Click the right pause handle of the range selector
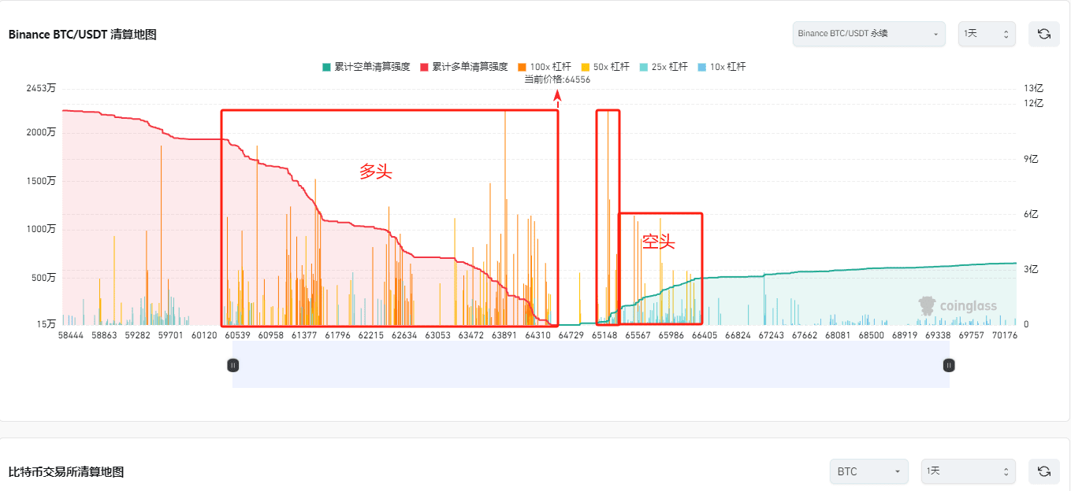 tap(948, 364)
